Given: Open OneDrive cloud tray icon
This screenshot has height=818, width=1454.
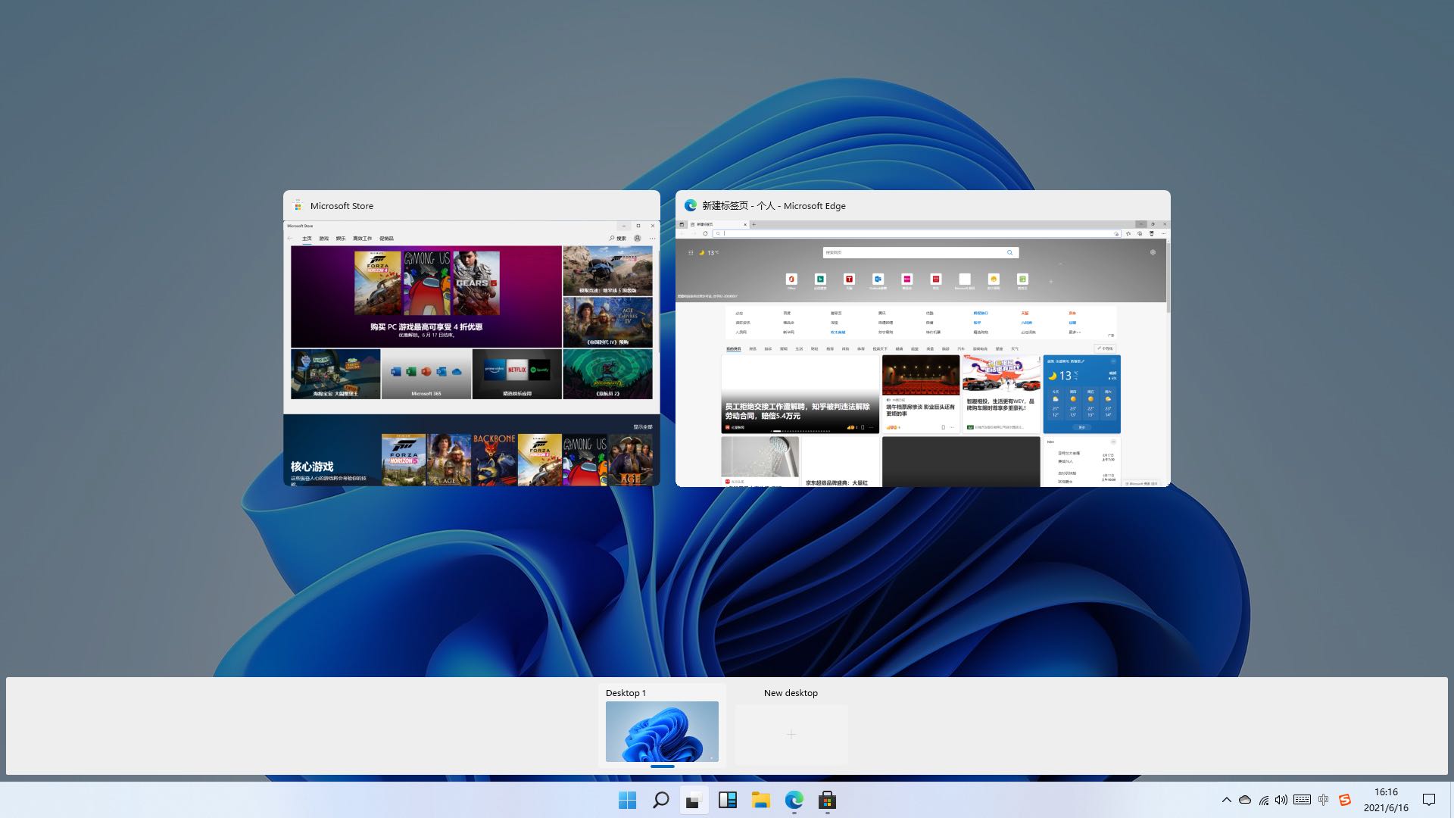Looking at the screenshot, I should click(x=1245, y=800).
